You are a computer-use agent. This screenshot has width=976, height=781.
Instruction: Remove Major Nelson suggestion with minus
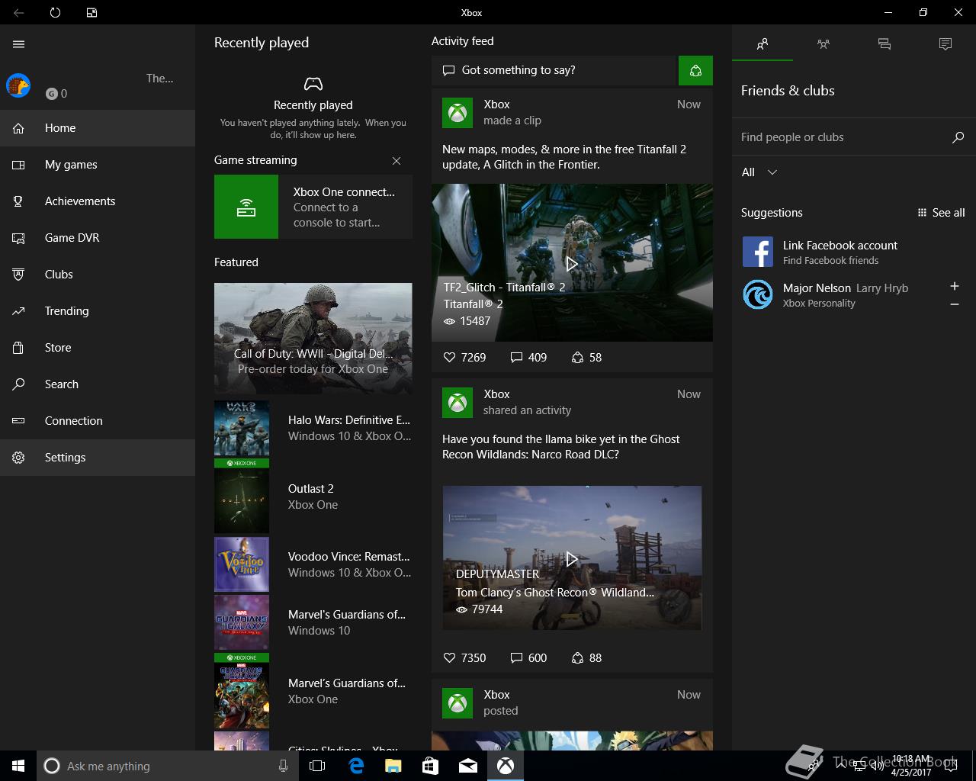tap(955, 304)
